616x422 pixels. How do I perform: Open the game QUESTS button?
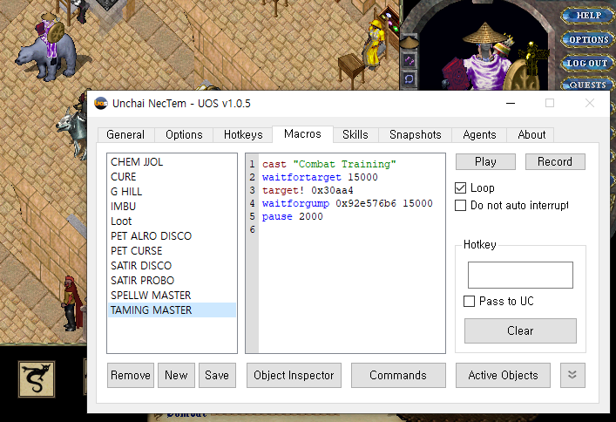[587, 85]
